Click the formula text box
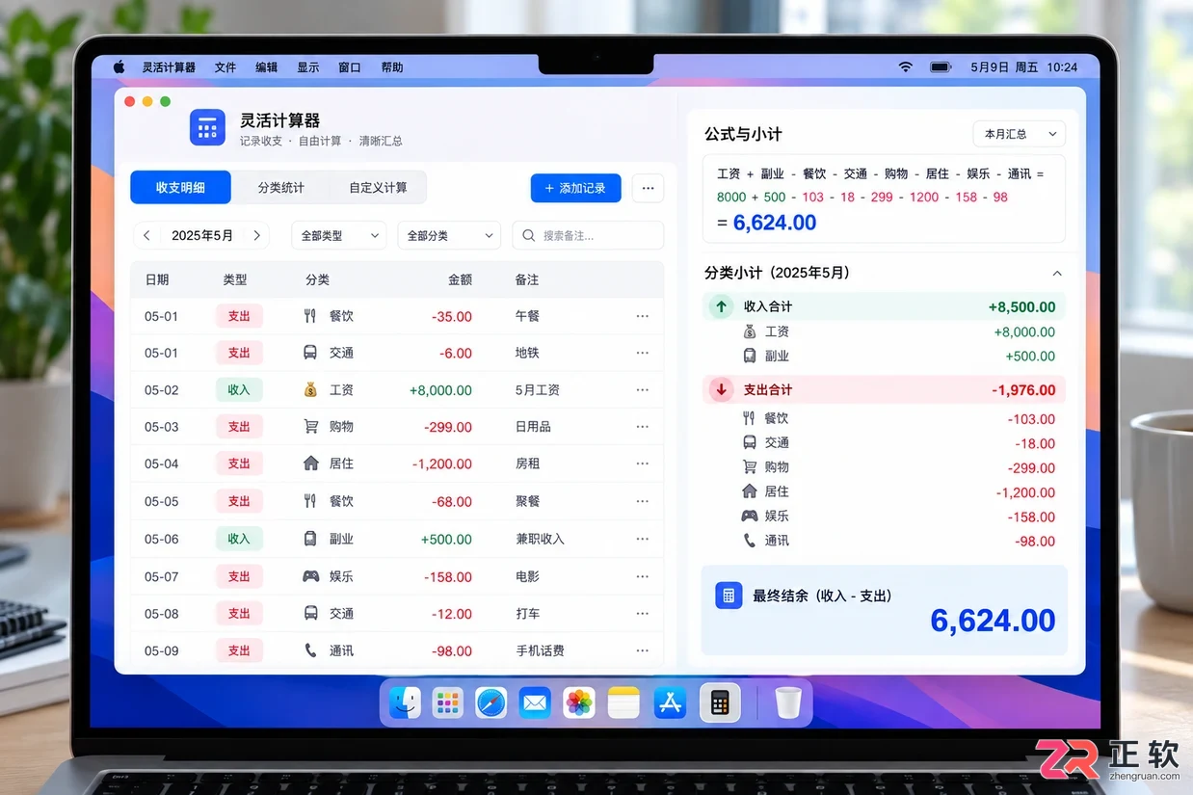 884,199
